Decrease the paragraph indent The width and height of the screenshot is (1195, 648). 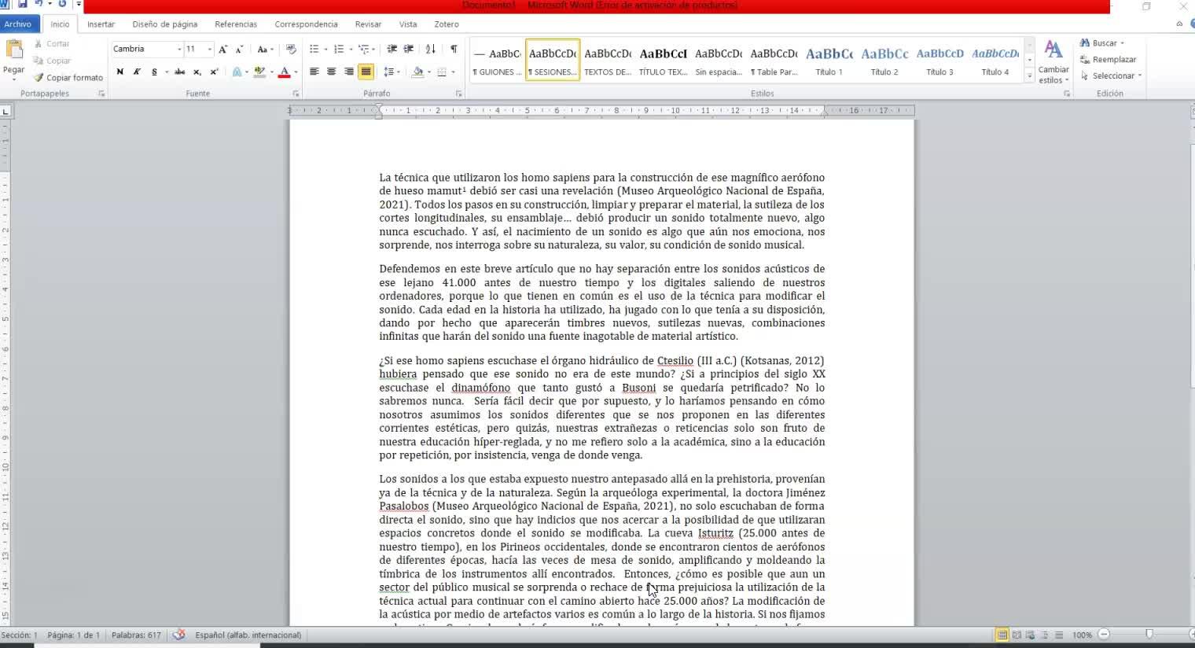(392, 50)
